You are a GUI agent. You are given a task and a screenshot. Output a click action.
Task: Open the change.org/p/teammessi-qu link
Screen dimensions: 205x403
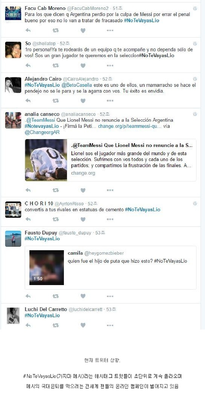coord(129,126)
